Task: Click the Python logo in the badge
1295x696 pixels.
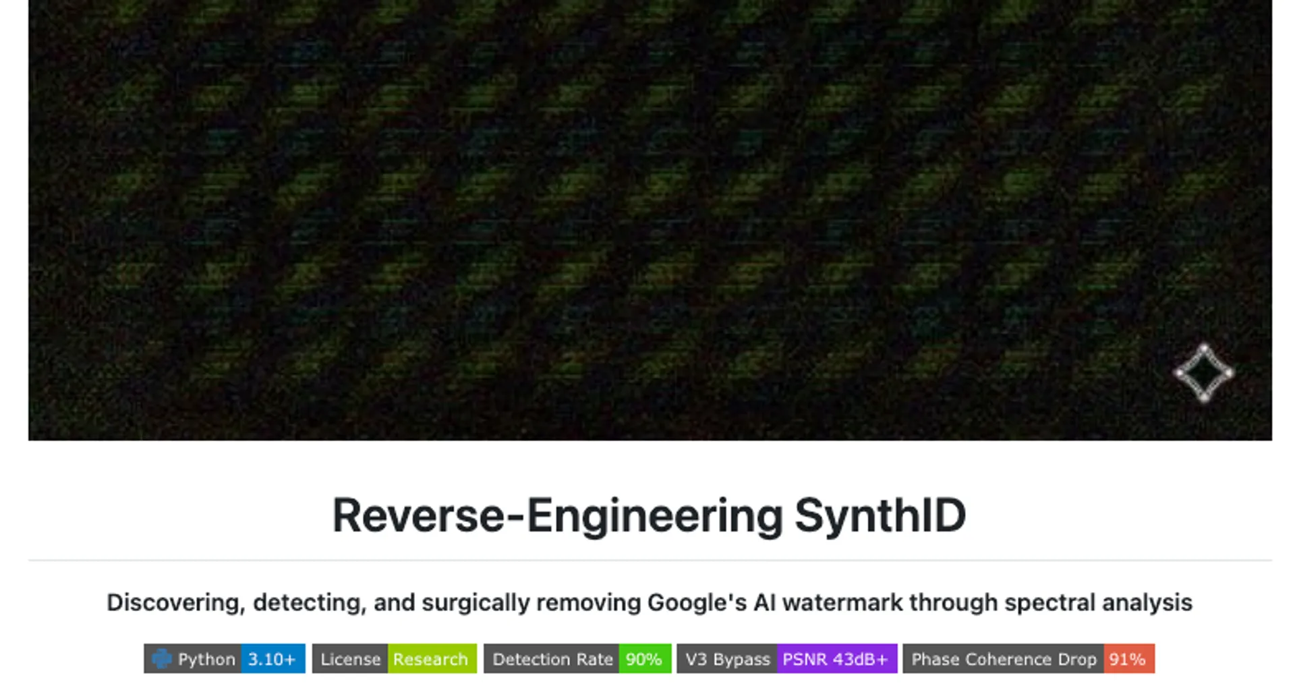Action: (161, 659)
